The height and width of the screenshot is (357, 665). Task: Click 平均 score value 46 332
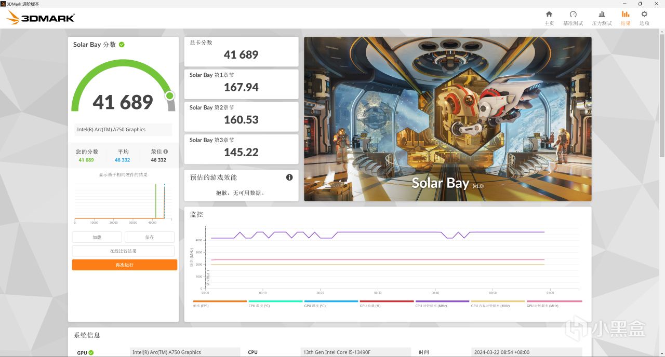(x=123, y=160)
